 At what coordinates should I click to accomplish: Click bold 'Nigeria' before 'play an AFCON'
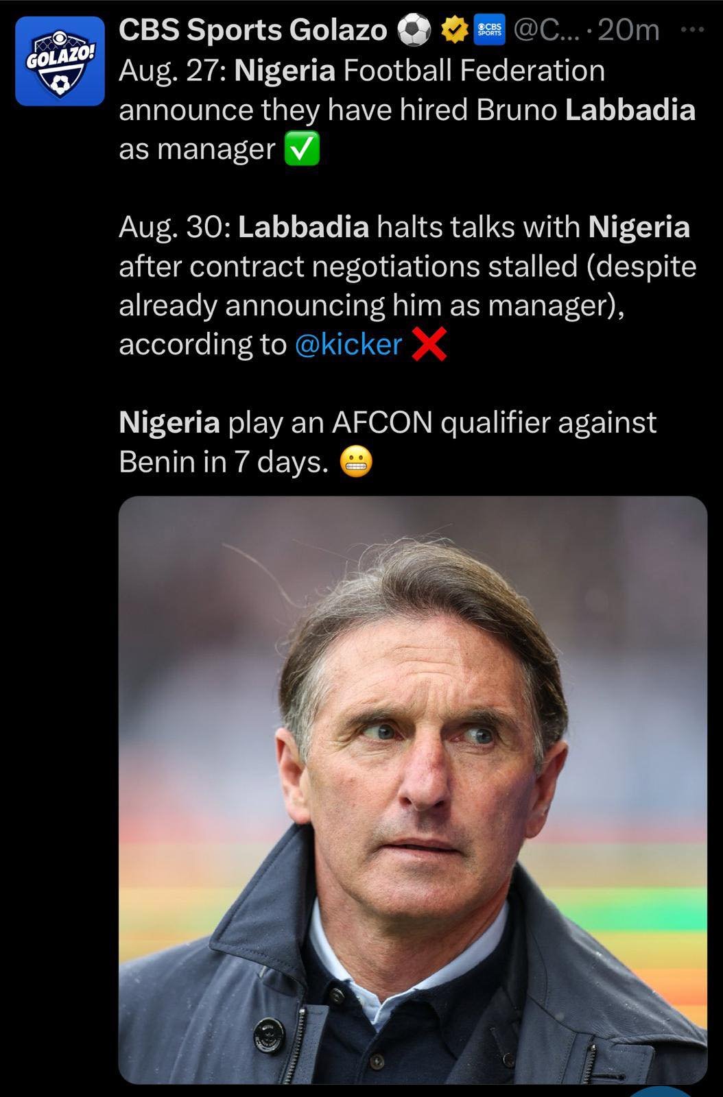[169, 422]
